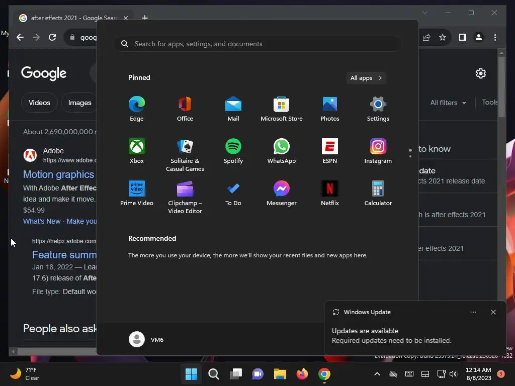Open the notification center badge
Viewport: 515px width, 386px height.
coord(501,374)
